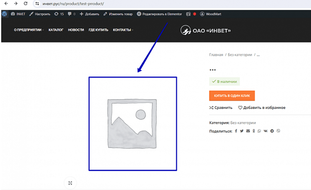Image resolution: width=311 pixels, height=190 pixels.
Task: Open the Без категории breadcrumb link
Action: [x=240, y=55]
